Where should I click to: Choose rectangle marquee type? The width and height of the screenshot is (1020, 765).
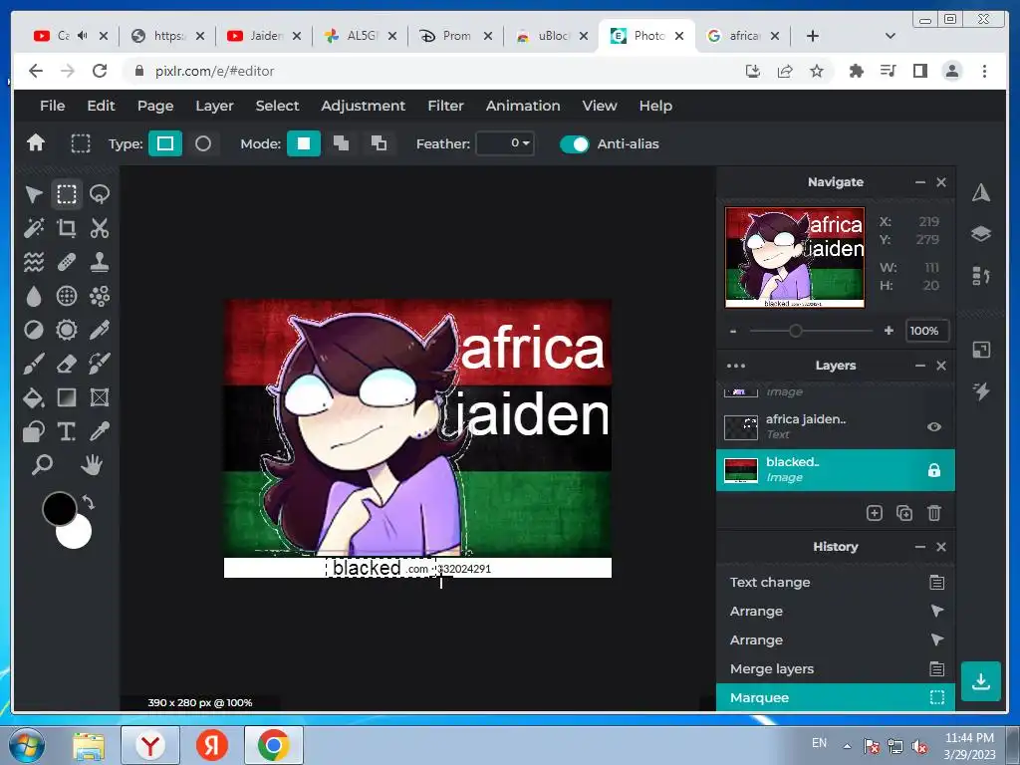pyautogui.click(x=165, y=143)
